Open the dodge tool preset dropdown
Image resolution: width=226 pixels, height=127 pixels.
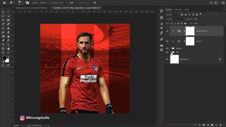[14, 3]
